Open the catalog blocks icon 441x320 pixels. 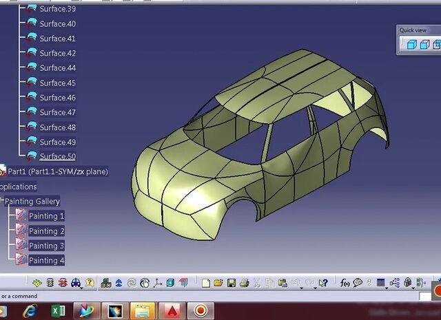(106, 283)
